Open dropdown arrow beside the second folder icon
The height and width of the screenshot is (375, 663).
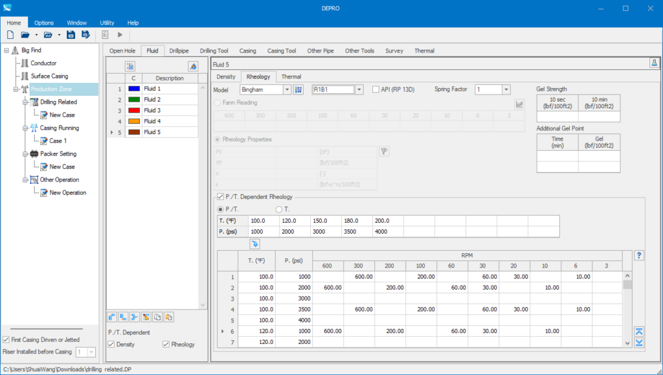[x=59, y=35]
